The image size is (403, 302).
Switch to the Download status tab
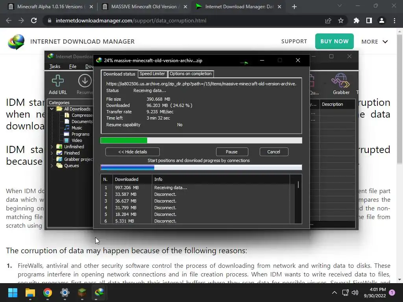119,74
